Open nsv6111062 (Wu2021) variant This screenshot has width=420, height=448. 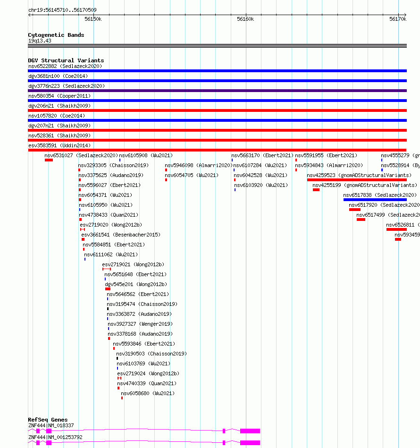(x=111, y=254)
